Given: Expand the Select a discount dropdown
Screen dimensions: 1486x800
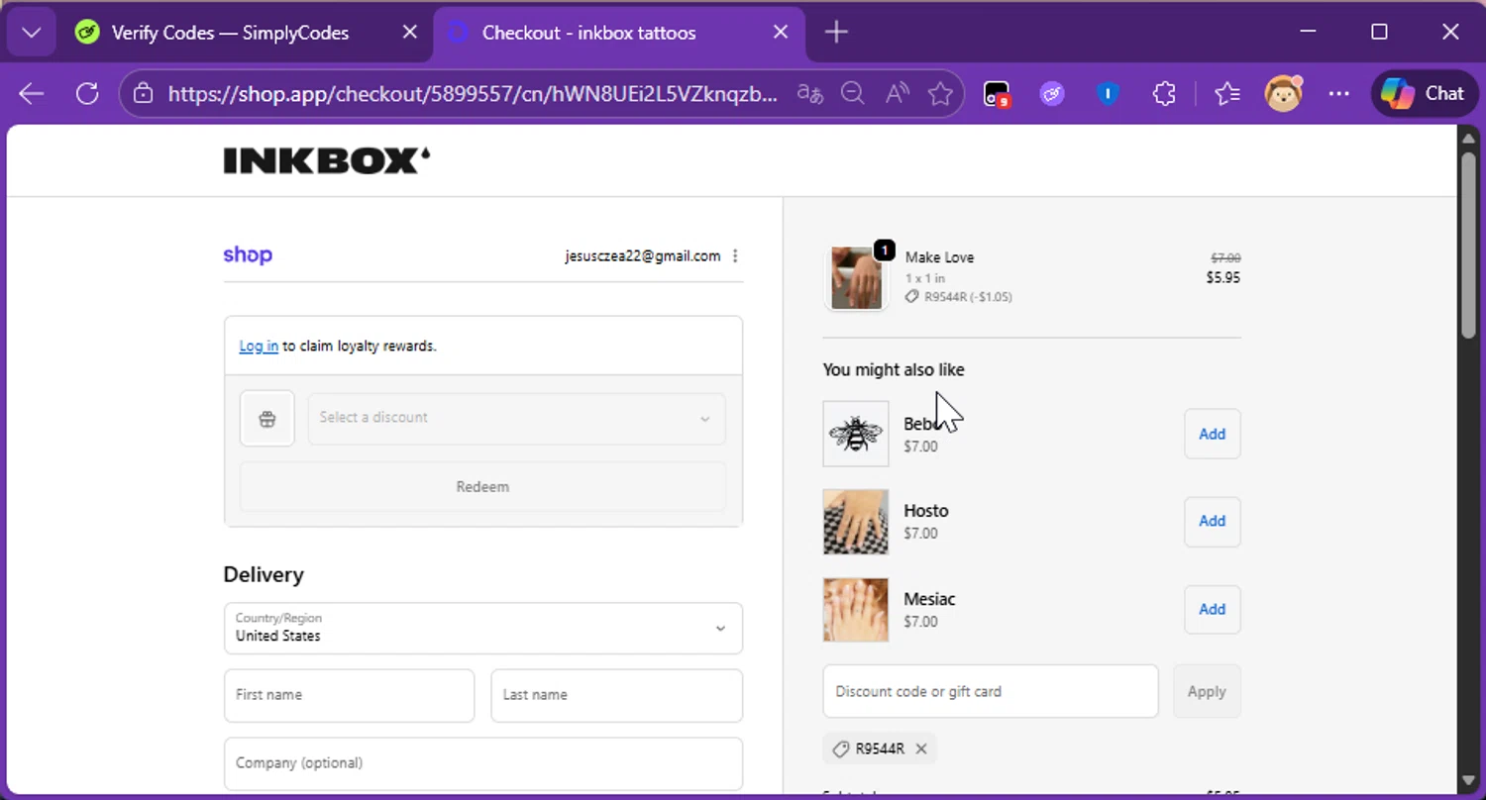Looking at the screenshot, I should (x=517, y=418).
